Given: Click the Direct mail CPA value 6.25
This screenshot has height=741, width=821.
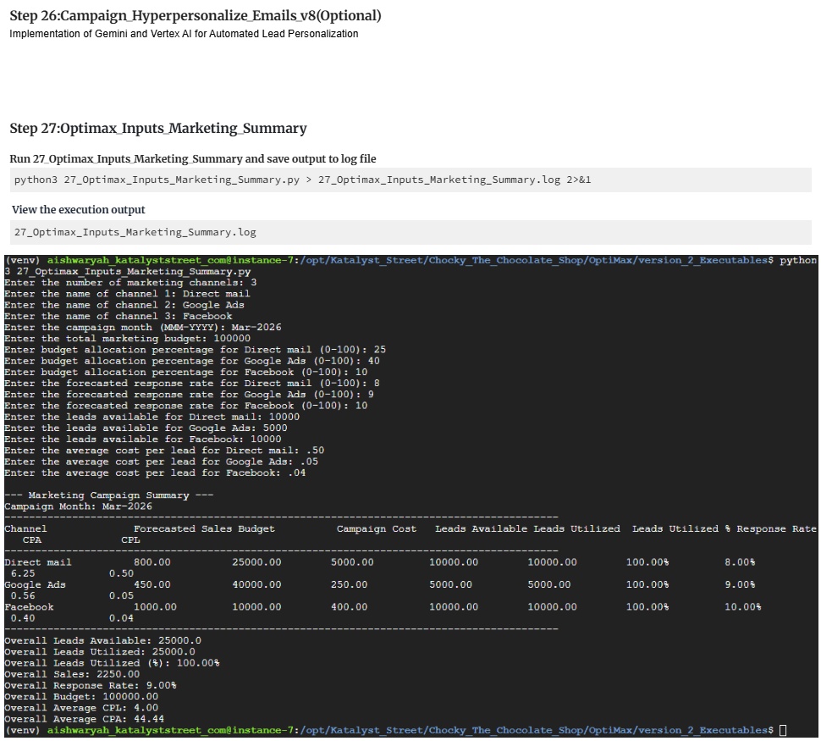Looking at the screenshot, I should 23,573.
